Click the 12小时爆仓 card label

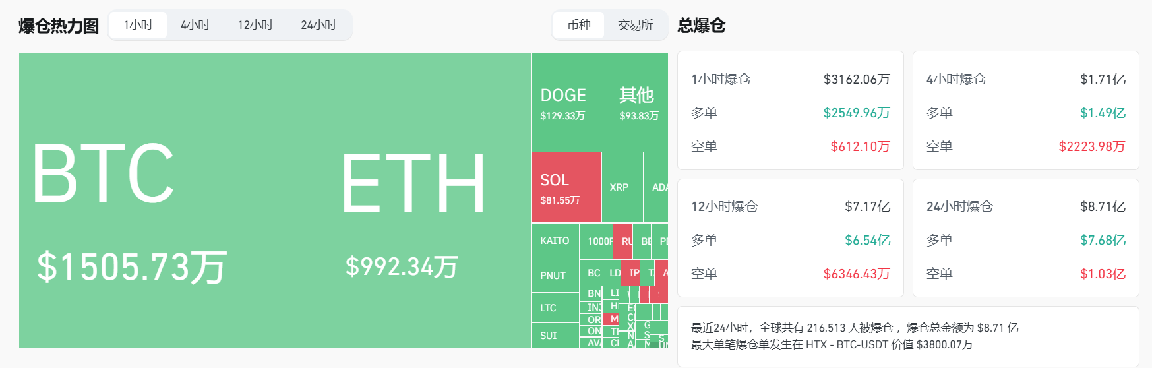click(724, 206)
